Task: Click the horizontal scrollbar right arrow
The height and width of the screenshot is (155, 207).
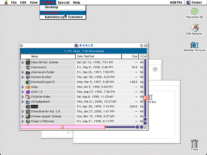Action: click(x=141, y=127)
